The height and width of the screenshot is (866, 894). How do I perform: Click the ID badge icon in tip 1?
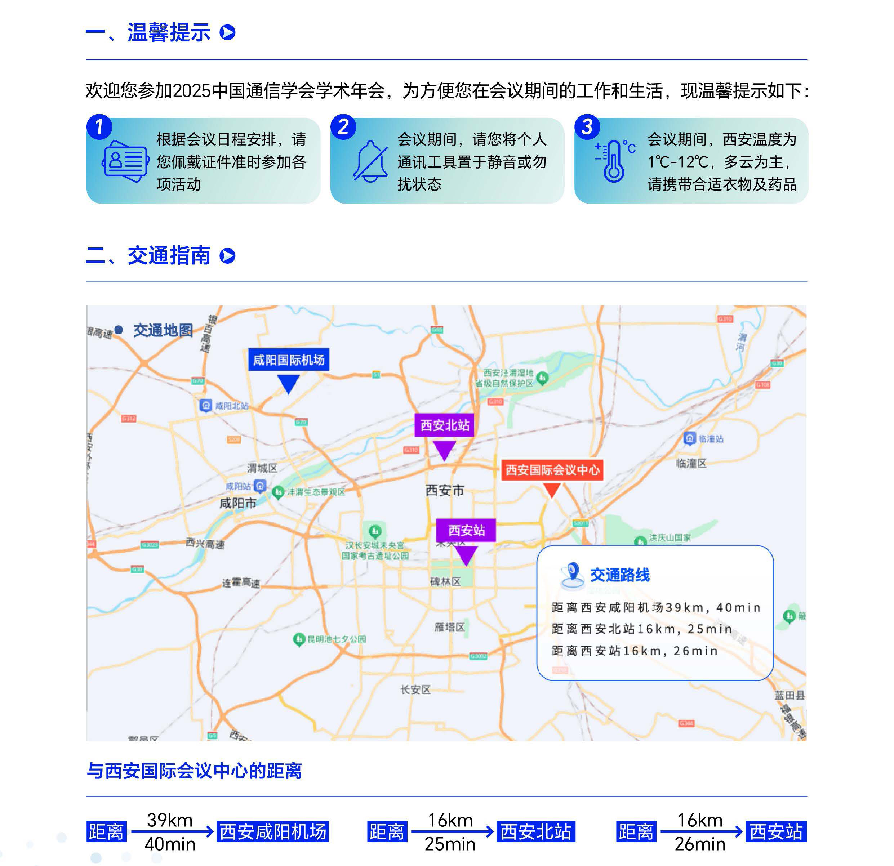click(x=125, y=161)
